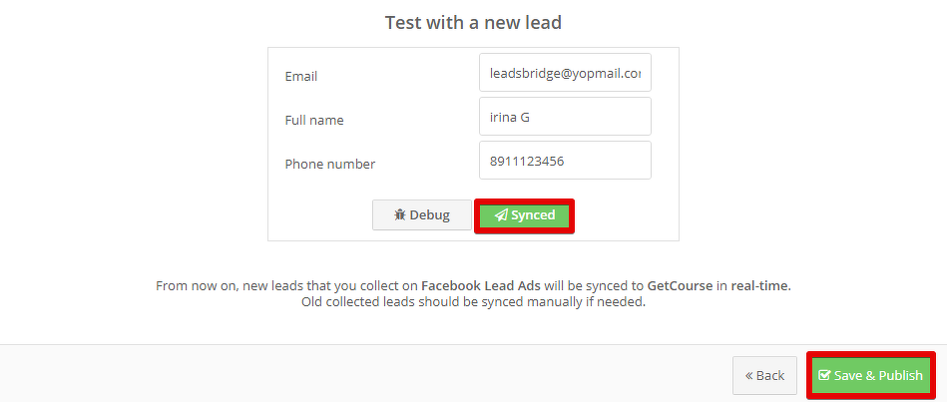Click the Test with a new lead heading
Image resolution: width=947 pixels, height=403 pixels.
point(473,23)
